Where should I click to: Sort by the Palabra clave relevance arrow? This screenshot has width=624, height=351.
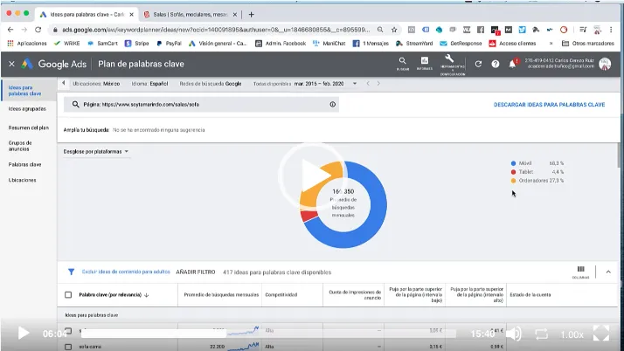(x=147, y=295)
